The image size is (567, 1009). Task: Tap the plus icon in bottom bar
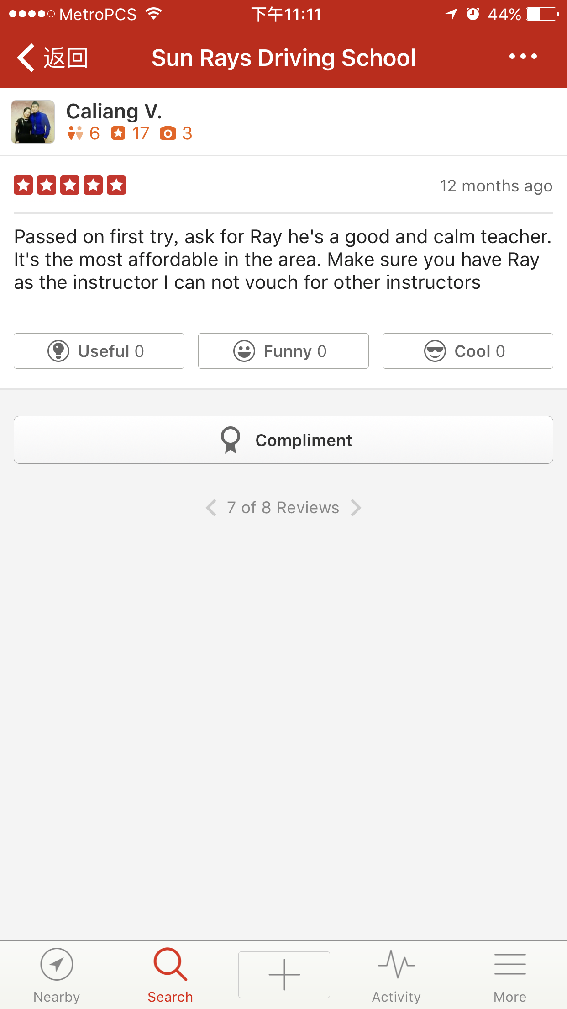[x=284, y=974]
